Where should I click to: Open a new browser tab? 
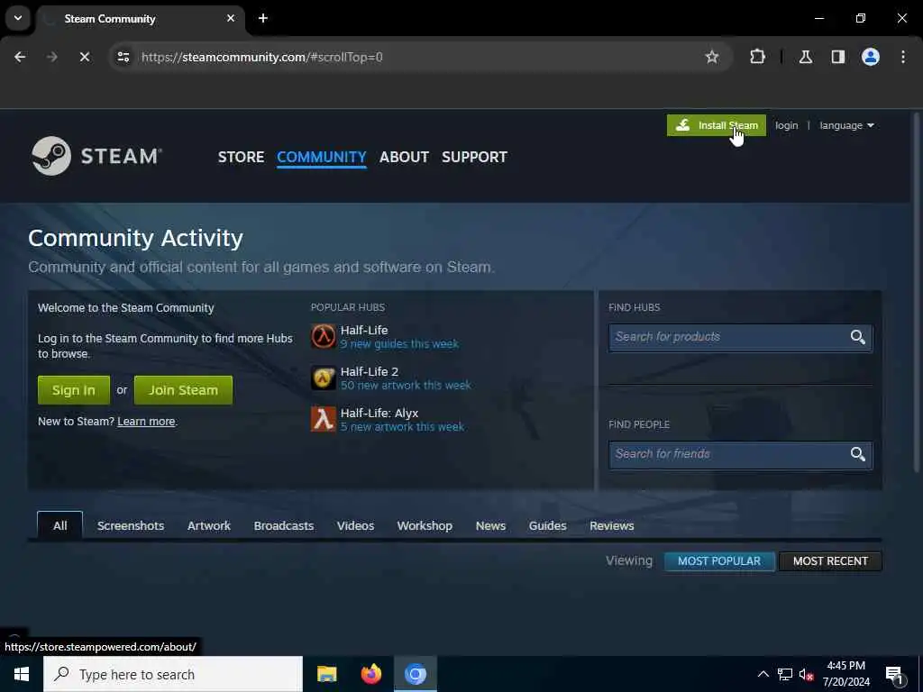click(263, 18)
